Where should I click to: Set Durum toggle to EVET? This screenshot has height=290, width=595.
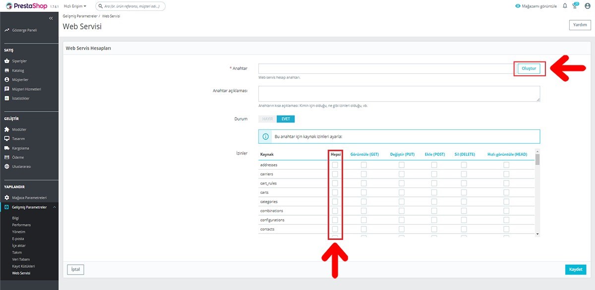(286, 119)
